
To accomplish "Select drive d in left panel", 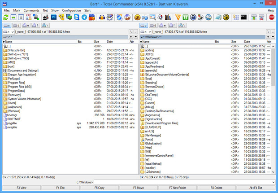I will (17, 26).
